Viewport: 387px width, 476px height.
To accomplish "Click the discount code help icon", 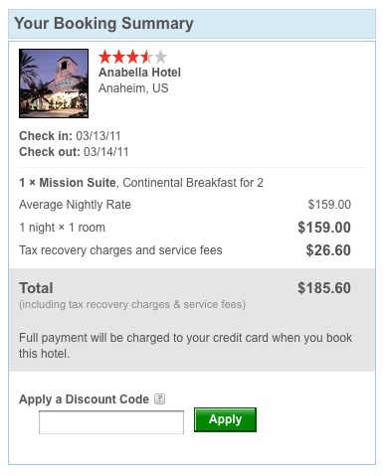I will (x=159, y=398).
